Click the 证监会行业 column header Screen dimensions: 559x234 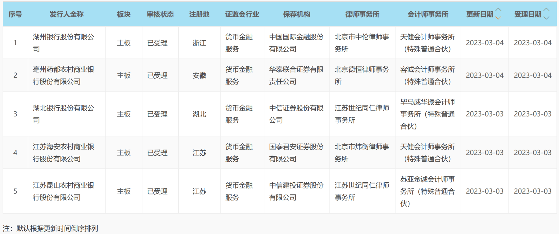pyautogui.click(x=242, y=14)
